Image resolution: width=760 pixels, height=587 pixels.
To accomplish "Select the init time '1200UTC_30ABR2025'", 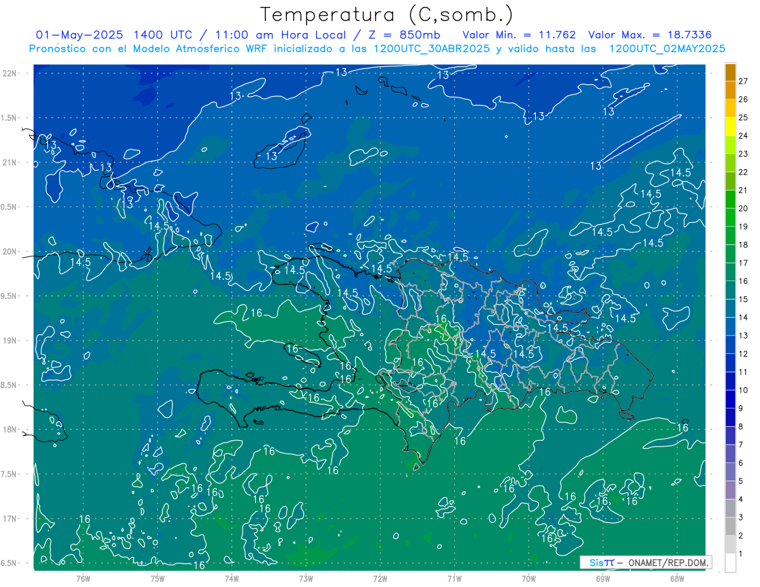I will pos(432,49).
